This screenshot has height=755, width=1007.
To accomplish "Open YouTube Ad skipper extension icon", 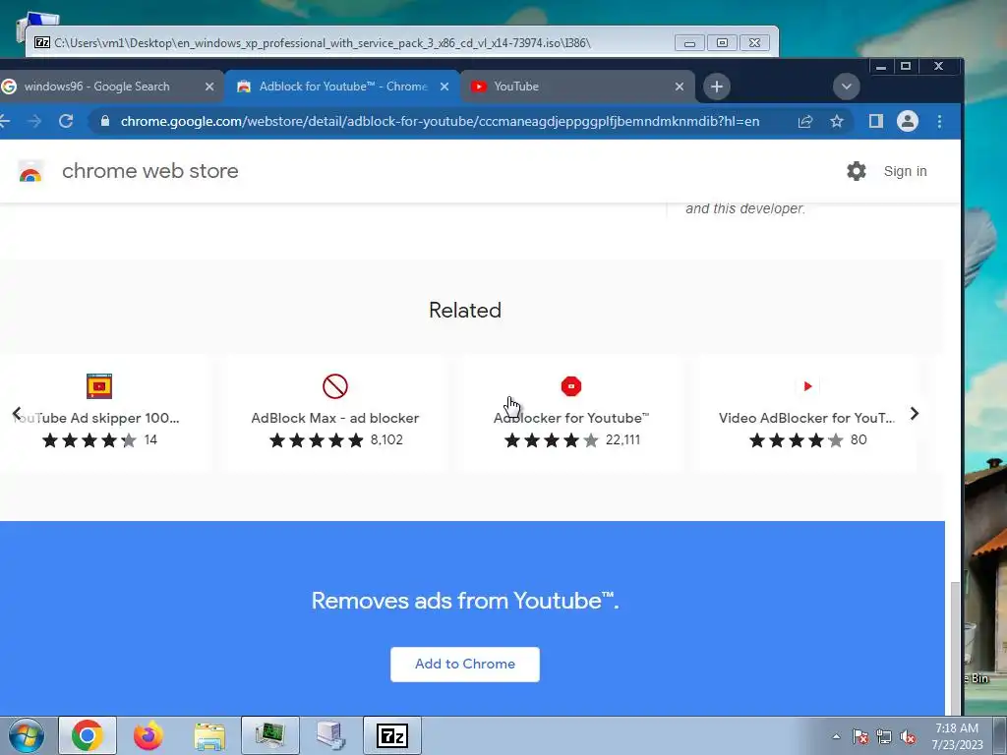I will [99, 385].
